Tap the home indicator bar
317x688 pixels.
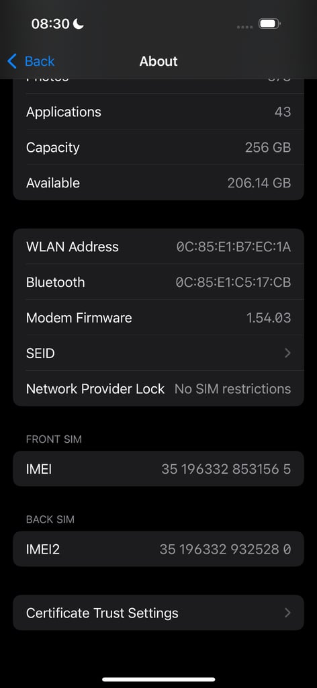point(158,679)
